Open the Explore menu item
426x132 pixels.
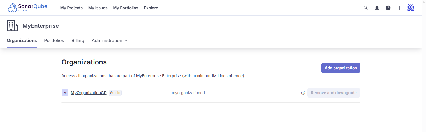[151, 8]
